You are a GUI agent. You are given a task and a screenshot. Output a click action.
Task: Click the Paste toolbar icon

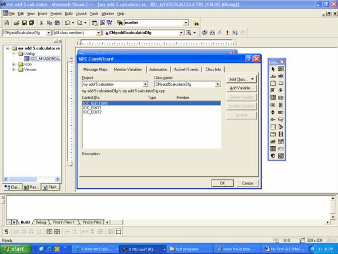57,23
